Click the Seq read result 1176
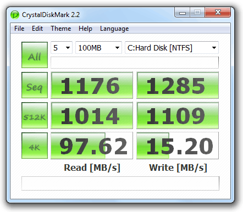 (92, 85)
